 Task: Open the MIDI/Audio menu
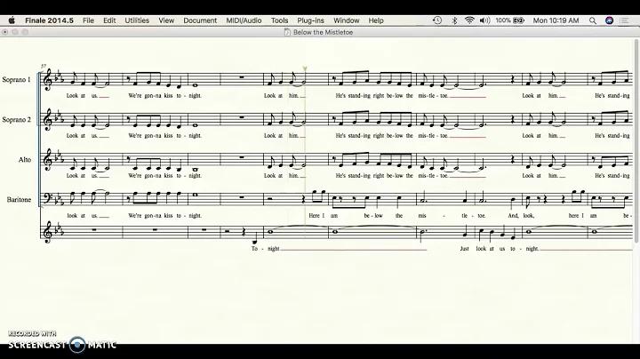click(x=244, y=20)
